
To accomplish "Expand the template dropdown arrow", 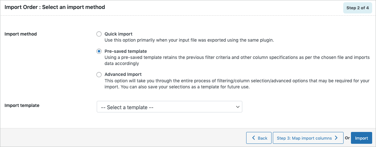I will (237, 107).
